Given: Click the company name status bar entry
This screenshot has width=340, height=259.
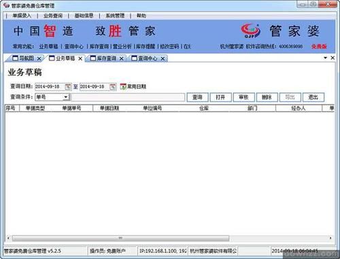Looking at the screenshot, I should click(213, 251).
